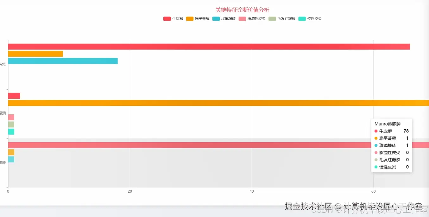Click 牛皮癣 in the tooltip

click(x=385, y=131)
